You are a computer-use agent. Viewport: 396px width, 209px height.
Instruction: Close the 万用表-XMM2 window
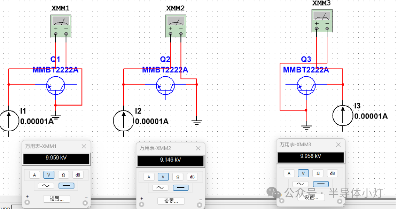(198, 148)
